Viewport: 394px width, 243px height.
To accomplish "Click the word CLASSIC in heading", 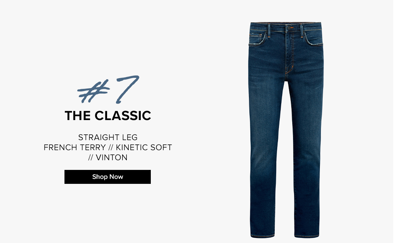I will [123, 116].
